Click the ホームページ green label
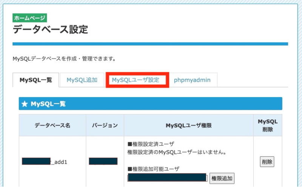302x187 pixels. click(x=30, y=18)
